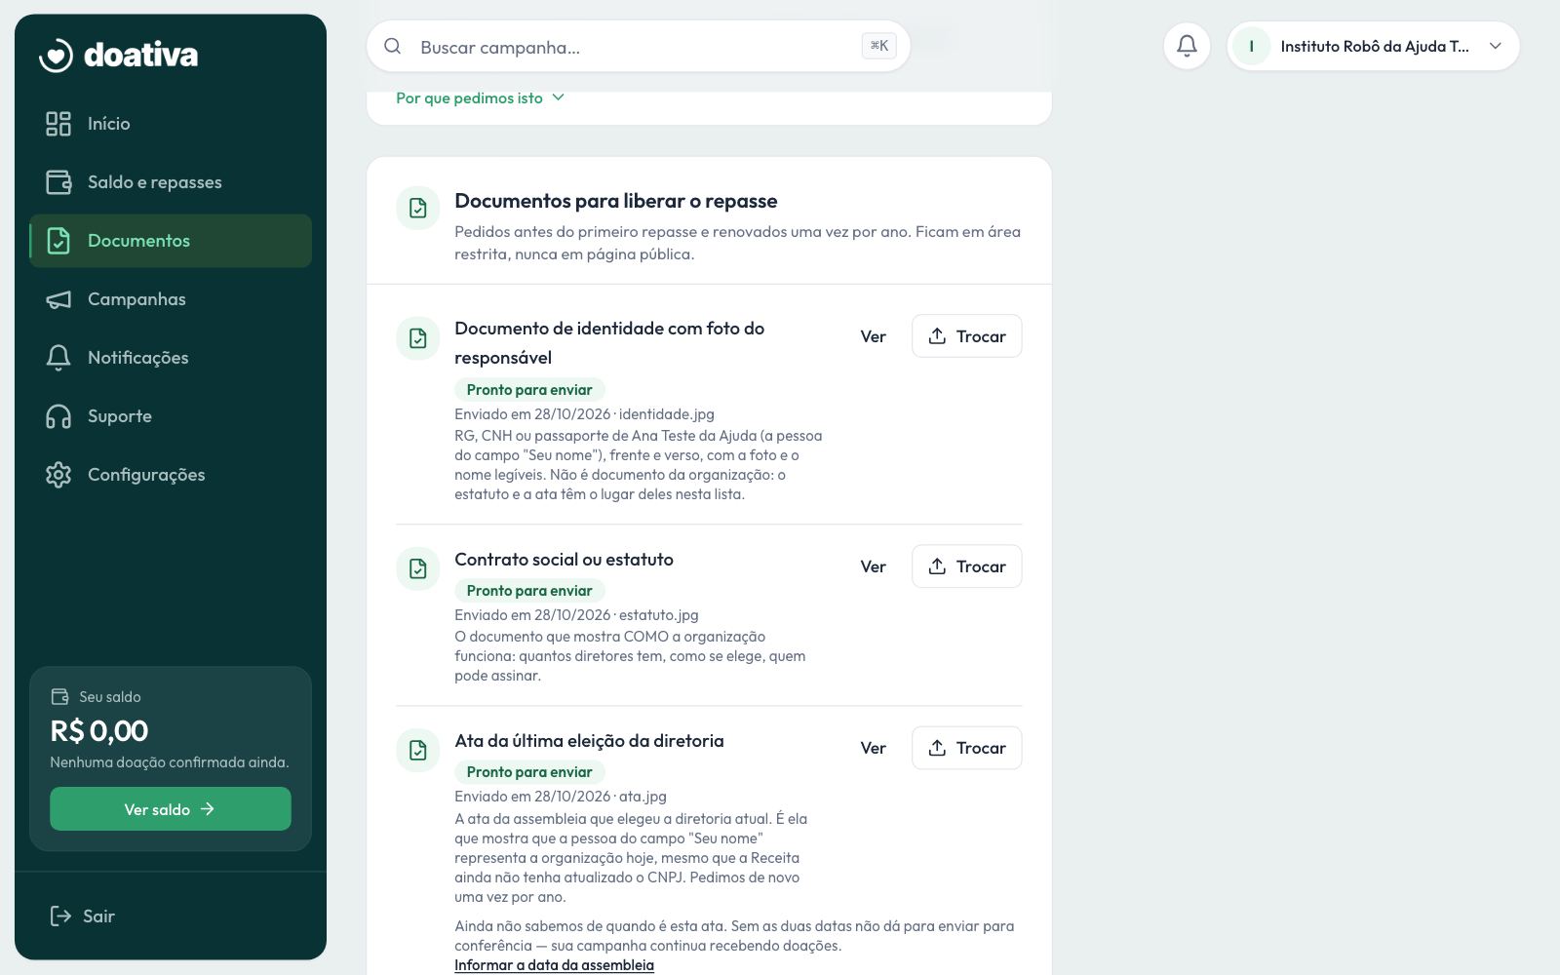Click the text 'Enviado em 28/10/2026 · ata.jpg'
This screenshot has width=1560, height=975.
click(561, 797)
